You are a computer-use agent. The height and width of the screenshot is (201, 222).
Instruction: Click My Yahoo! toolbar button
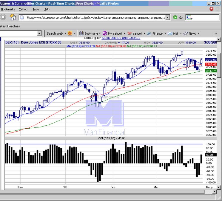click(115, 33)
